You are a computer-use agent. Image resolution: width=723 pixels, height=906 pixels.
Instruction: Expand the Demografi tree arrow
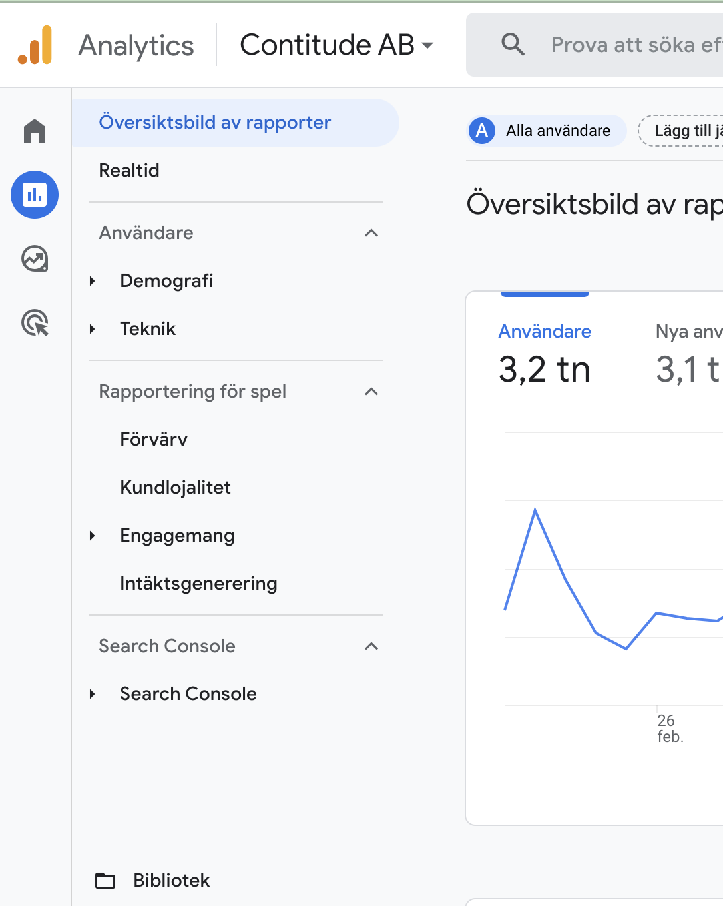point(93,281)
